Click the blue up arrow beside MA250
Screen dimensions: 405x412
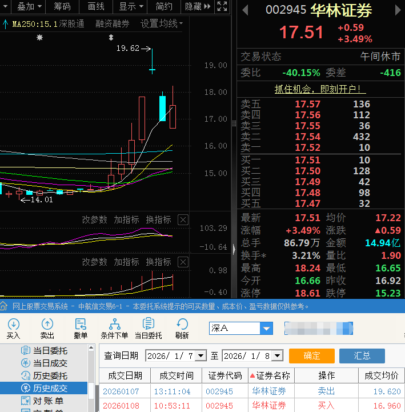[x=5, y=24]
